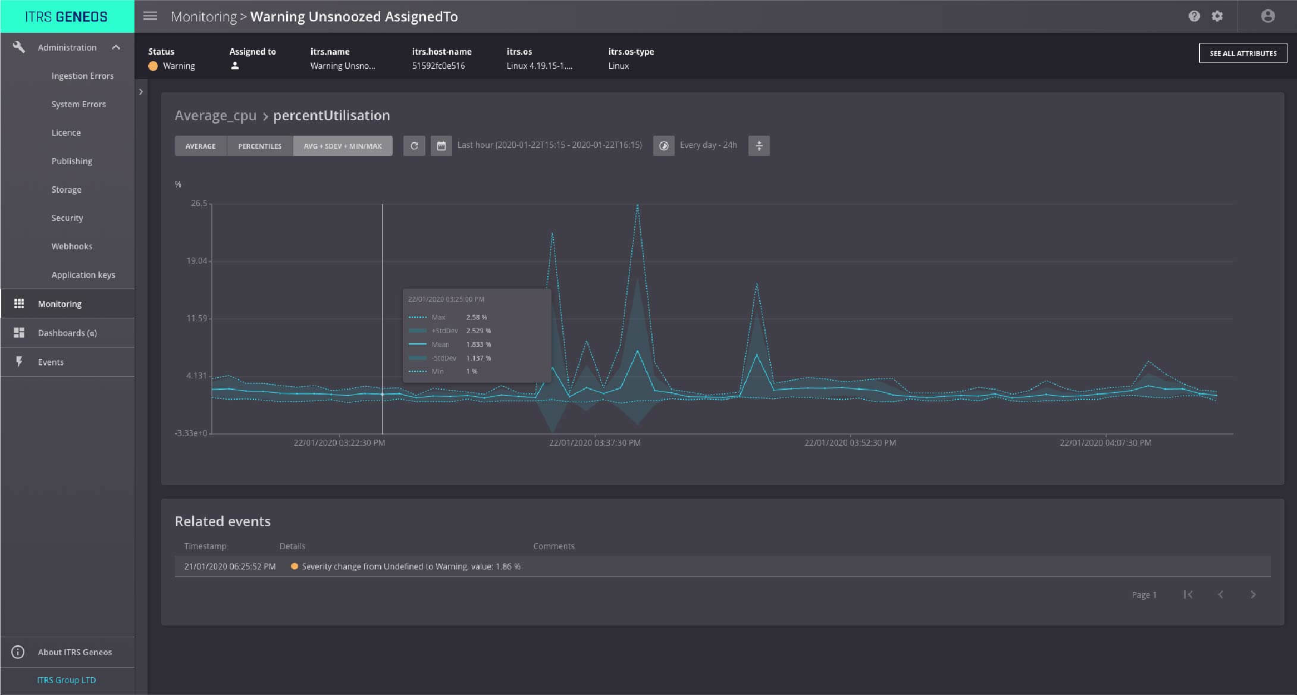Click Average_cpu breadcrumb in chart title

click(215, 115)
